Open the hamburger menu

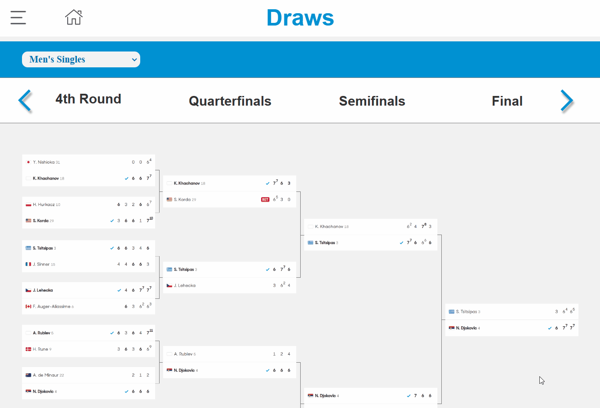tap(18, 18)
